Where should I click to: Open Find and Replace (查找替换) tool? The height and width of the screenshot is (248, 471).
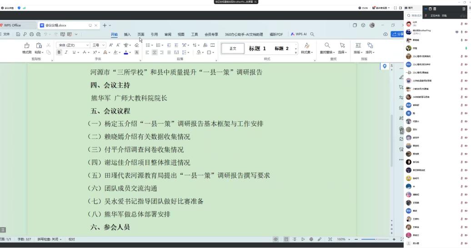(x=327, y=45)
